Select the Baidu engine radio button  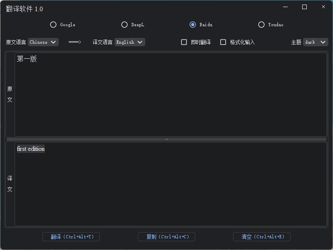(192, 25)
